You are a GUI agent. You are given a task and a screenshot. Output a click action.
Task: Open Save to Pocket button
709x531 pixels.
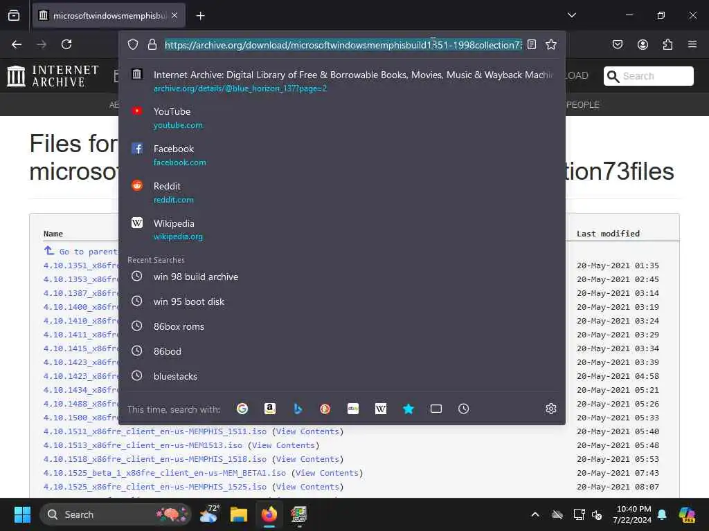(617, 44)
